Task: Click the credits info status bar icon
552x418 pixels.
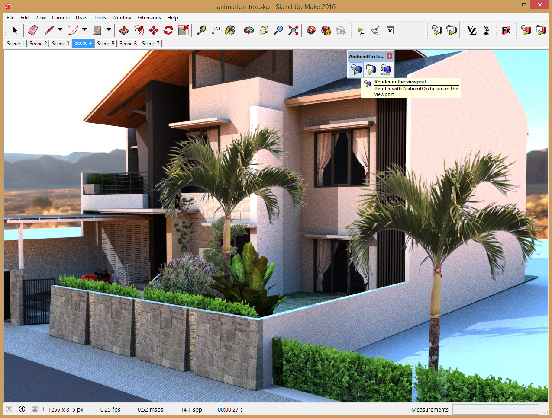Action: pos(22,409)
